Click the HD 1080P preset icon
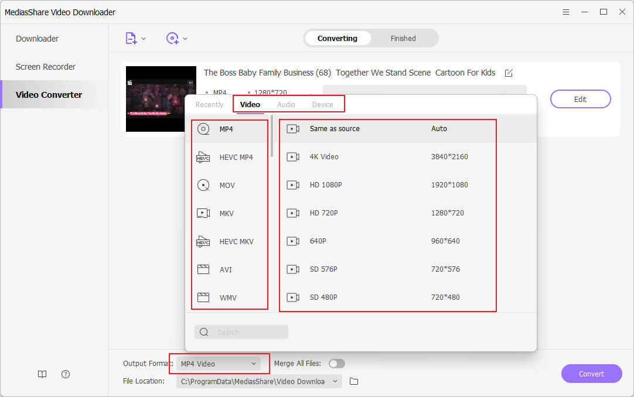Viewport: 634px width, 397px height. point(293,185)
